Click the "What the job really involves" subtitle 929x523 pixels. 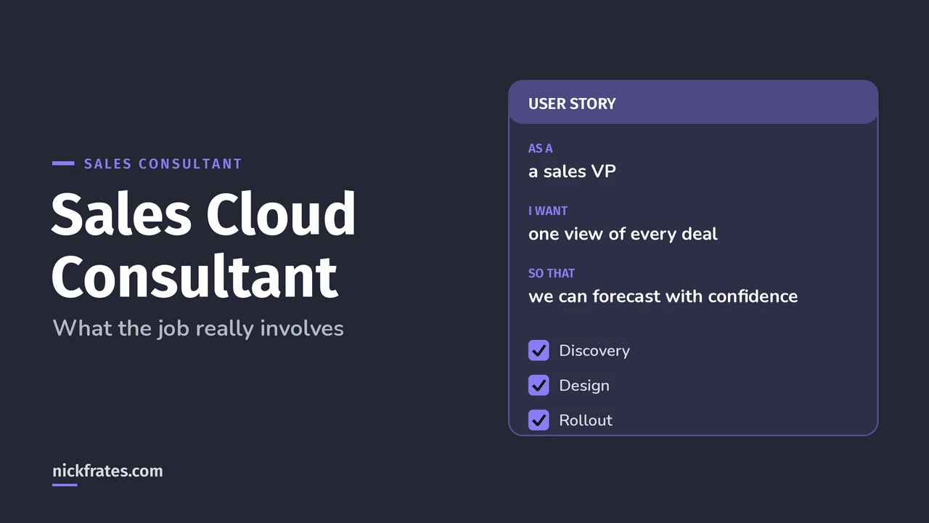(198, 328)
